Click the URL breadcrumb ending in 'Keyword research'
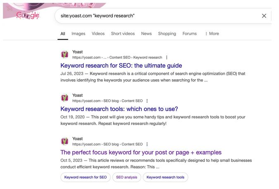Viewport: 279px width, 189px height. 117,57
